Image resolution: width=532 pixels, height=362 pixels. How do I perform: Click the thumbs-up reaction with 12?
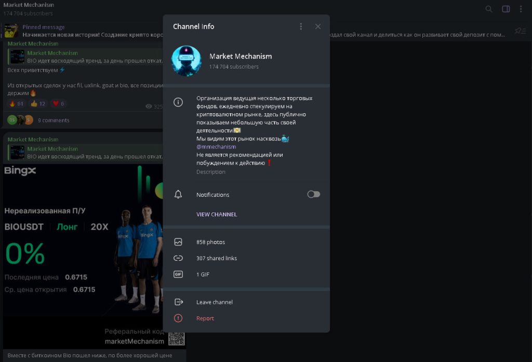pos(38,104)
